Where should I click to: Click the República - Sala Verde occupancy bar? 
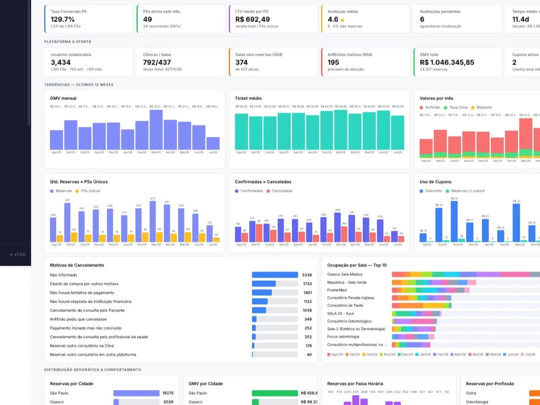(x=434, y=283)
